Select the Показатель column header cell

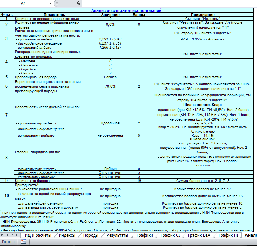point(55,15)
